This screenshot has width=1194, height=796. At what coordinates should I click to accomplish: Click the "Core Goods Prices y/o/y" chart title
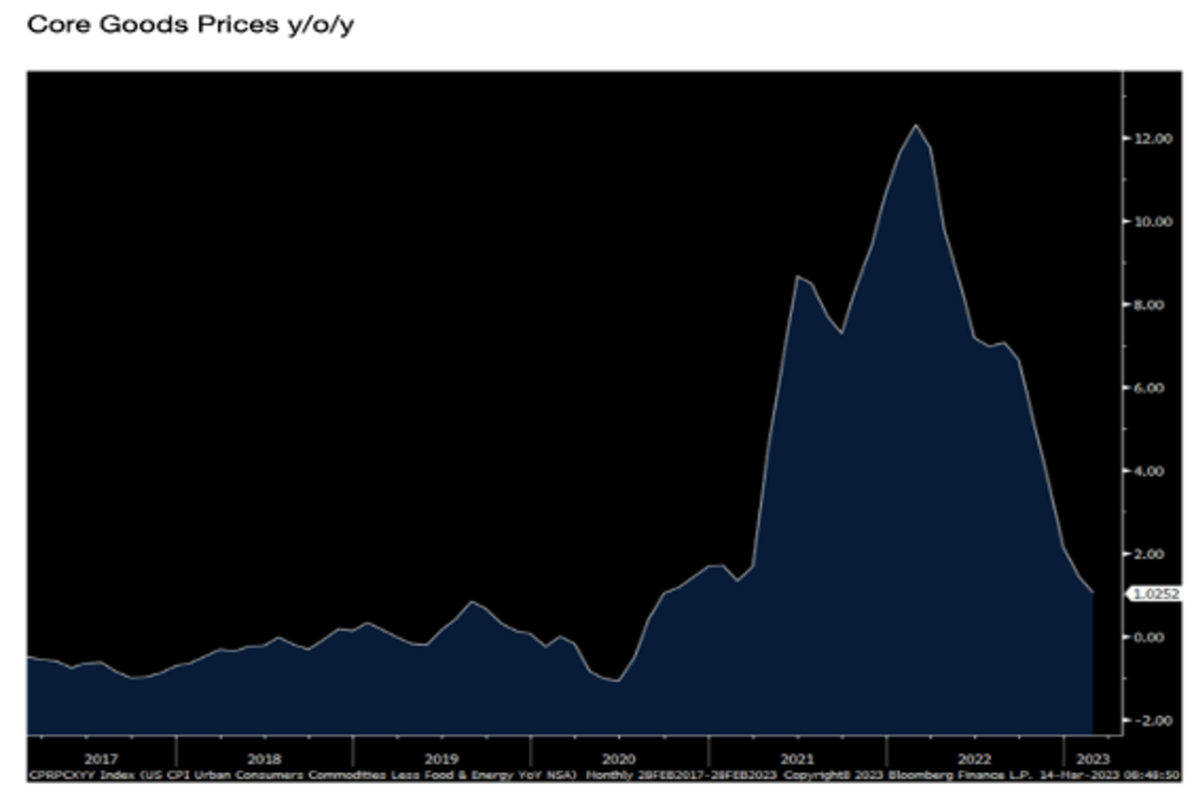pos(190,25)
